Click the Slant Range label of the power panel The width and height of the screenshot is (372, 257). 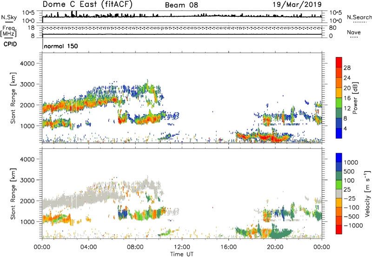[x=13, y=98]
